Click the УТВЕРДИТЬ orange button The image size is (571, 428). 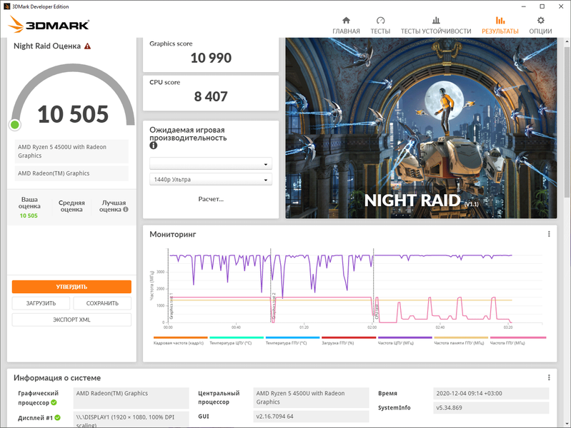pos(71,287)
